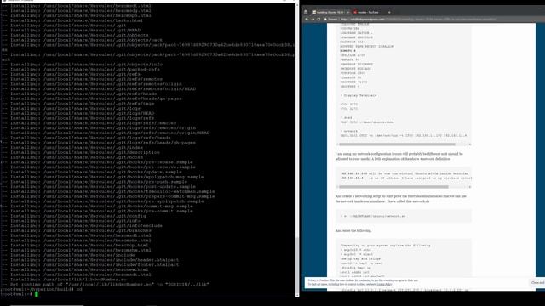
Task: Click terminal line ending '.git/description'
Action: (80, 152)
